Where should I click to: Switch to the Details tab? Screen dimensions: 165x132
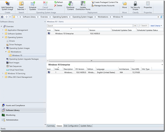click(59, 126)
